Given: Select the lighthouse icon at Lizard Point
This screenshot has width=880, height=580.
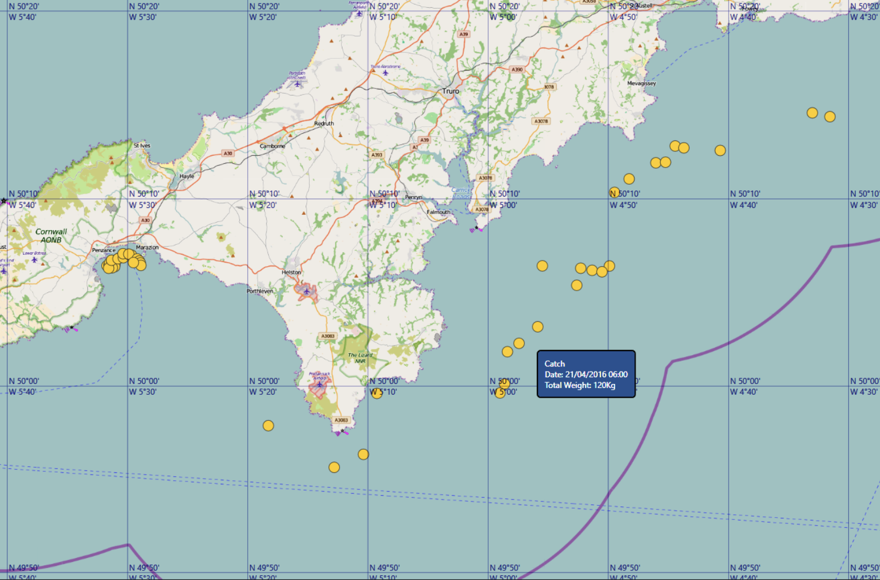Looking at the screenshot, I should (342, 432).
